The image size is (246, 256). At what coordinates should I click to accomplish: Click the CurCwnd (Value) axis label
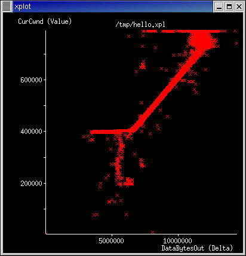tap(45, 22)
